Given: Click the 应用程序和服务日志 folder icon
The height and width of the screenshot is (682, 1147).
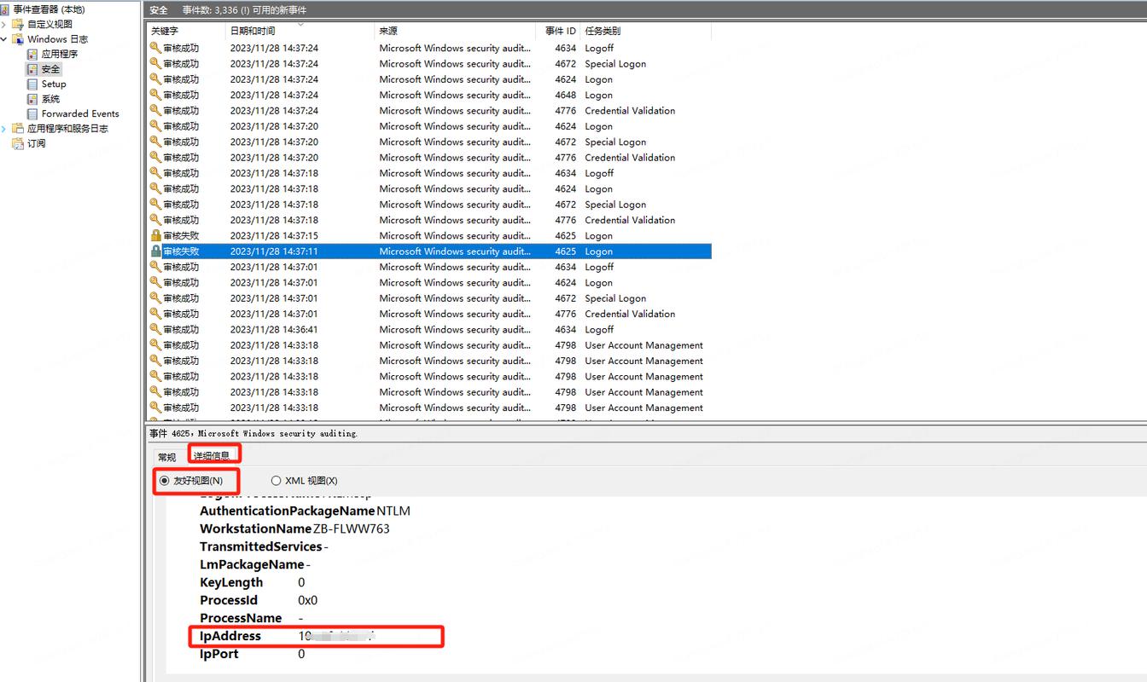Looking at the screenshot, I should [18, 129].
